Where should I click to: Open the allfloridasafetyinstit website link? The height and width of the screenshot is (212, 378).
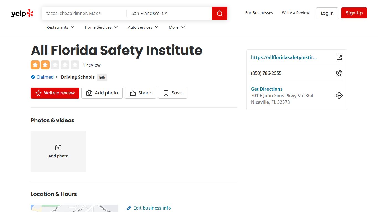click(284, 57)
